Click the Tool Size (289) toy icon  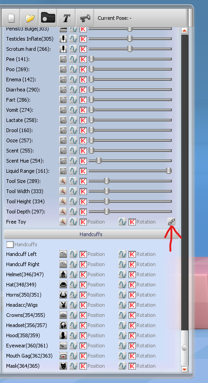(x=63, y=181)
